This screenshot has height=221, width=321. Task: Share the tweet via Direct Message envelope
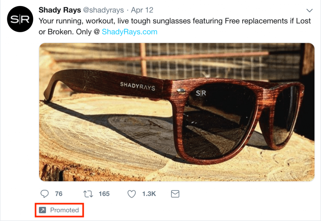click(x=175, y=194)
